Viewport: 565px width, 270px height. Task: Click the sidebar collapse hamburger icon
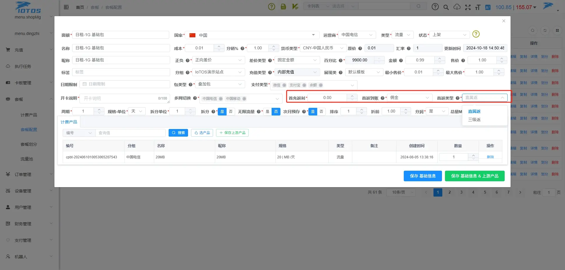[x=66, y=7]
